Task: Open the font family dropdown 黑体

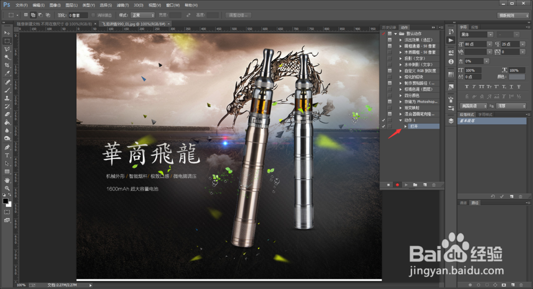Action: (490, 35)
